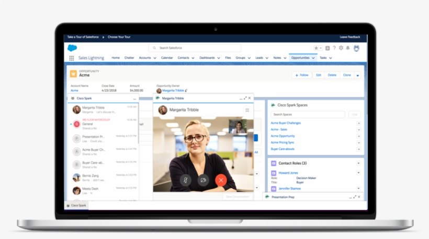Screen dimensions: 429x239
Task: Expand the Opportunities tab dropdown
Action: [313, 58]
